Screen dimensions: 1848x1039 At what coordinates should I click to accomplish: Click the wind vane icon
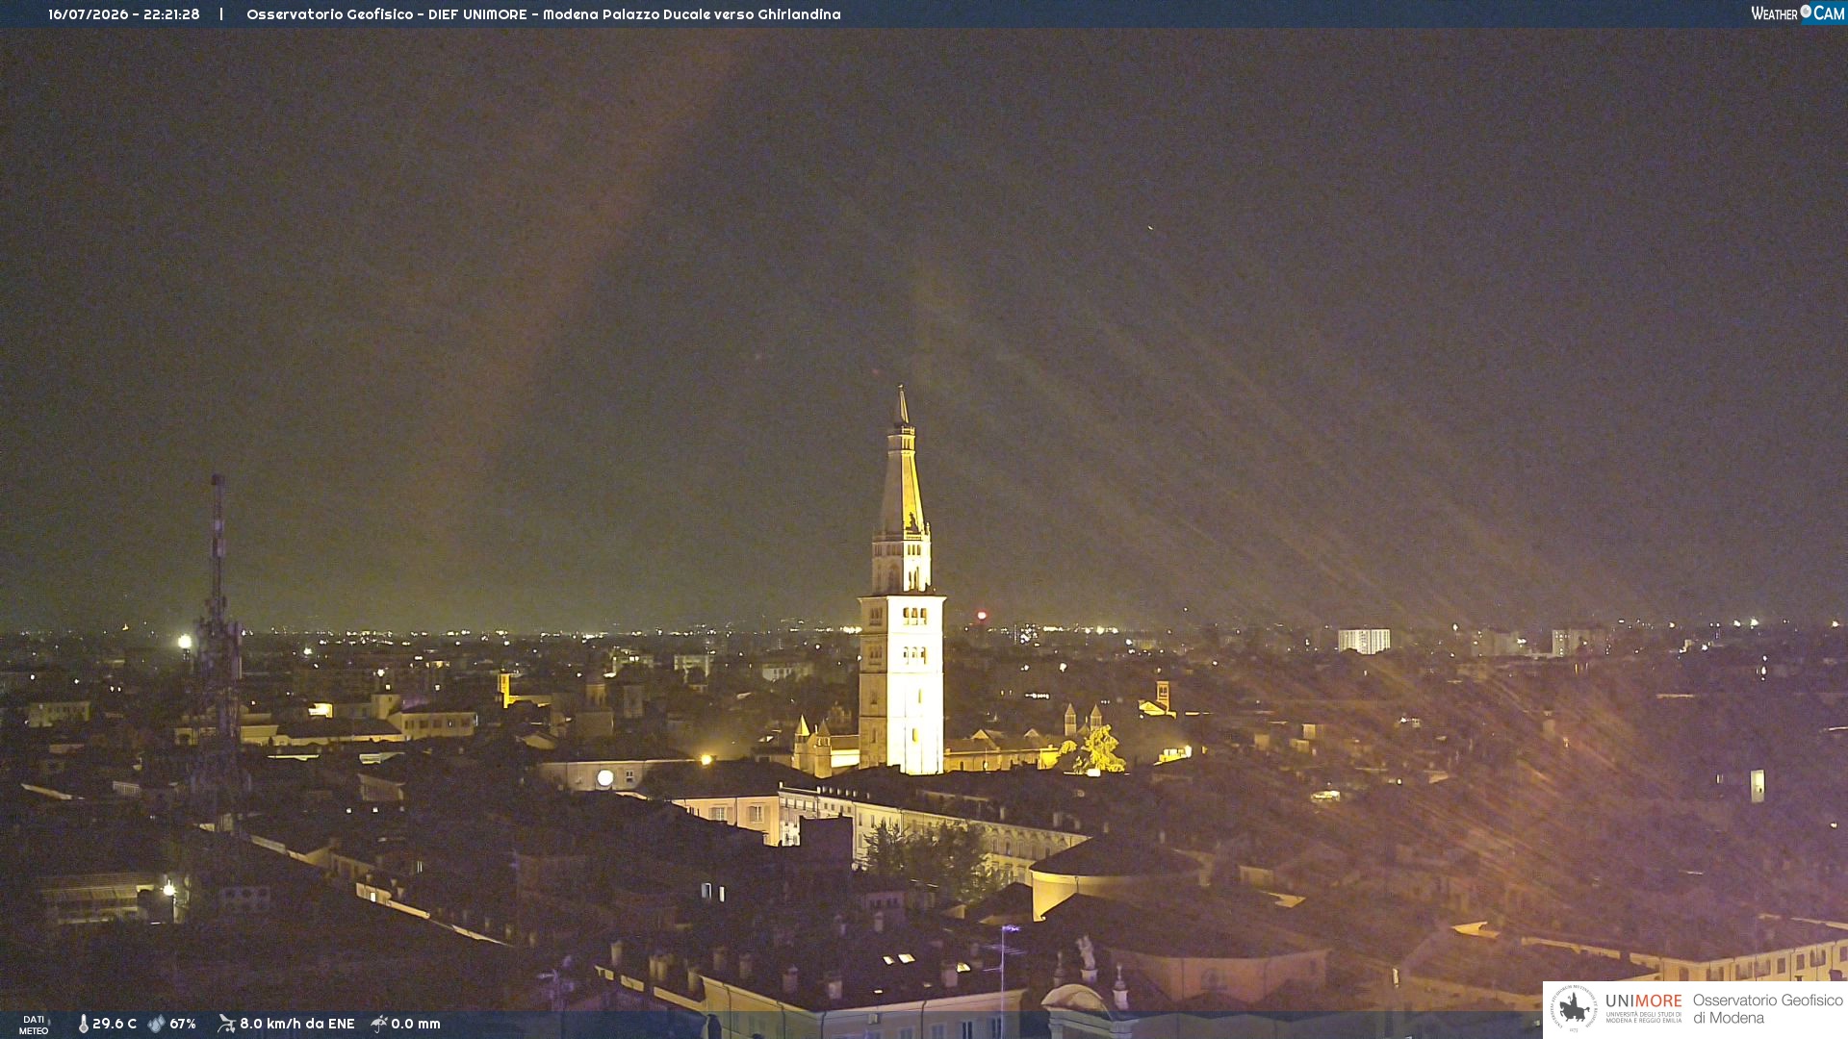[226, 1024]
